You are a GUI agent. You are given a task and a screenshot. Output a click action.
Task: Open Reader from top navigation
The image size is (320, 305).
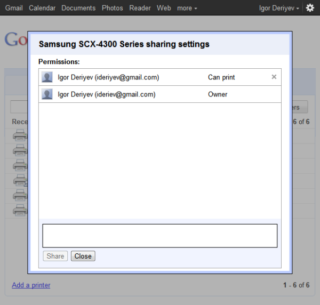click(x=140, y=8)
